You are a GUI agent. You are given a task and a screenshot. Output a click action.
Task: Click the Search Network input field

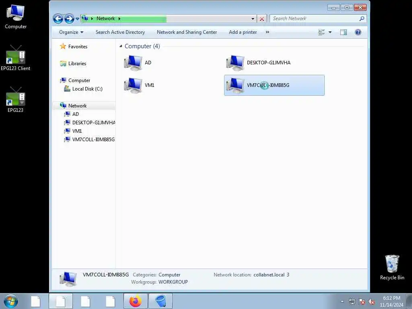315,19
